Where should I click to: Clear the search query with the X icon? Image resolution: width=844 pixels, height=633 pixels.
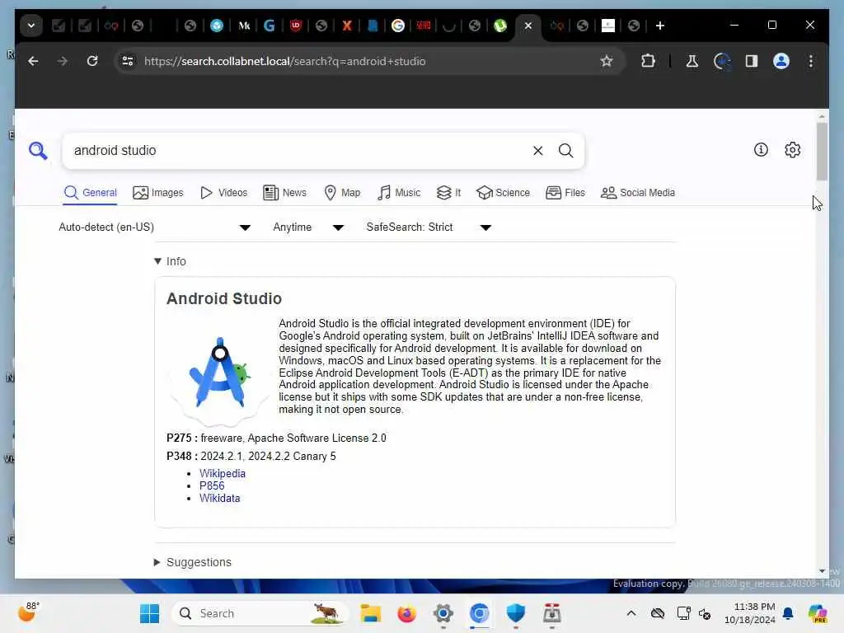(x=537, y=151)
